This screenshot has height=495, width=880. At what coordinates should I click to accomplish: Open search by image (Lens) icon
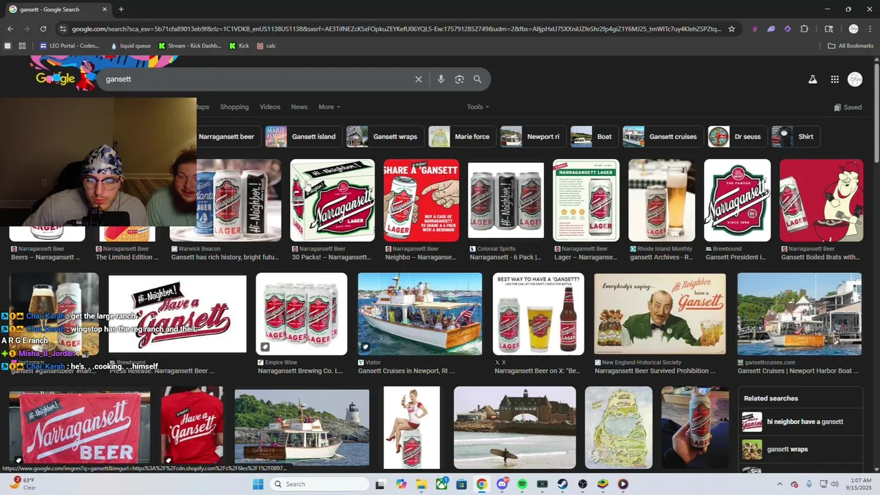click(x=459, y=79)
